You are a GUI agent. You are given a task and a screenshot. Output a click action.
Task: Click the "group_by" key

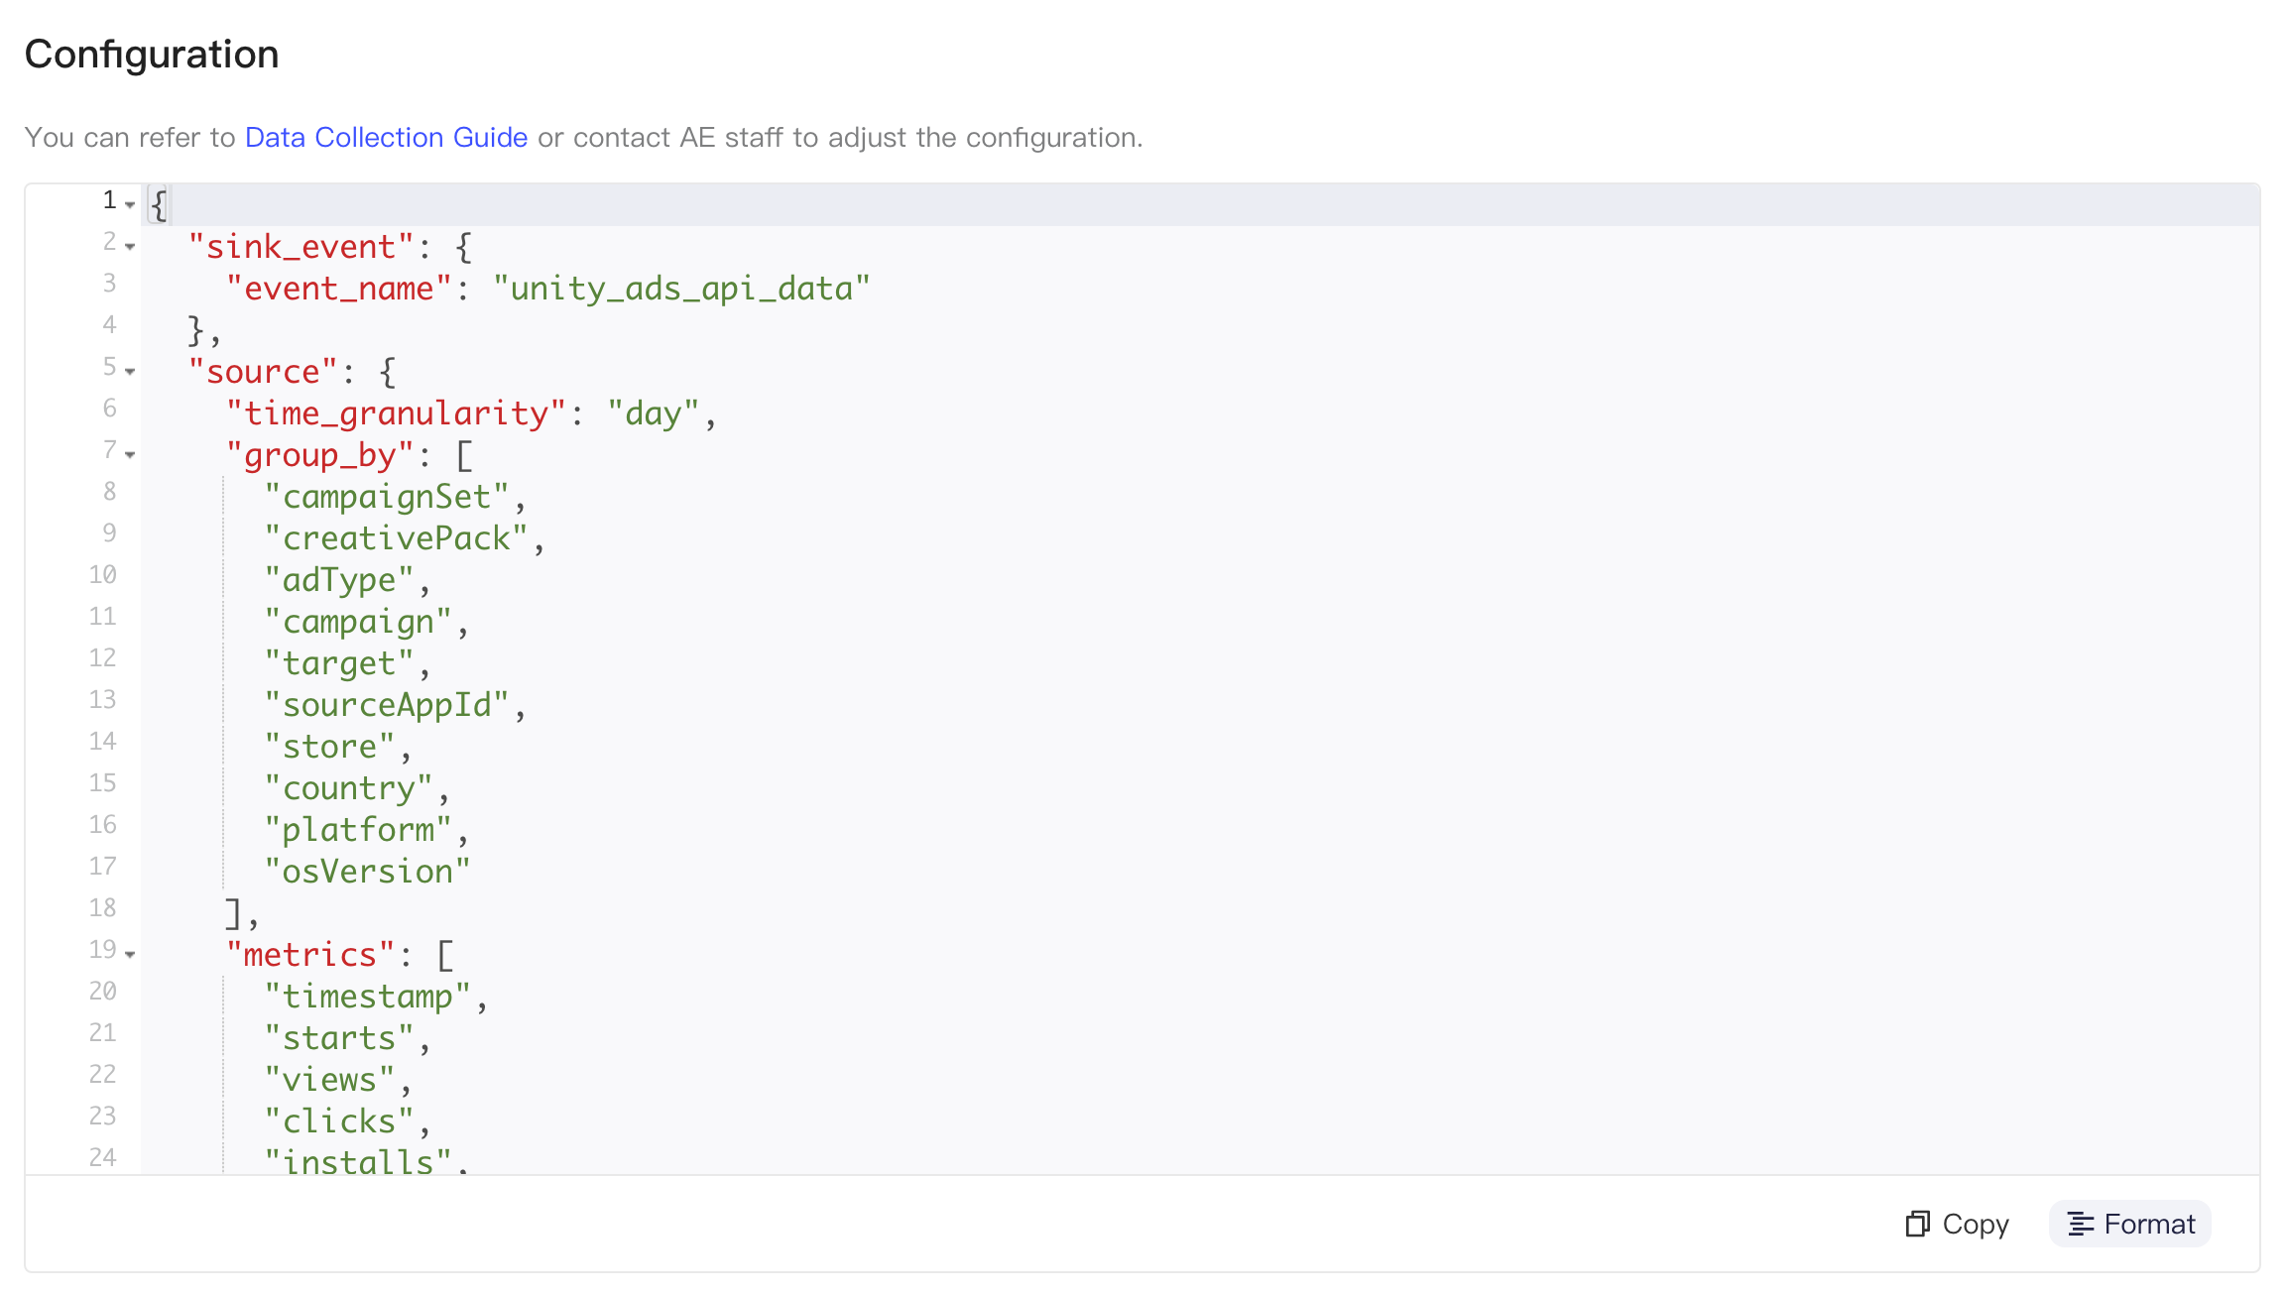click(x=319, y=455)
